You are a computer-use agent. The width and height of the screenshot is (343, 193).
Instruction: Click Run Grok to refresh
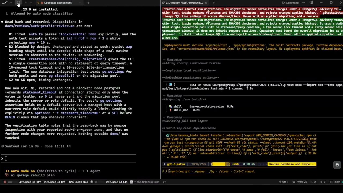pos(146,182)
